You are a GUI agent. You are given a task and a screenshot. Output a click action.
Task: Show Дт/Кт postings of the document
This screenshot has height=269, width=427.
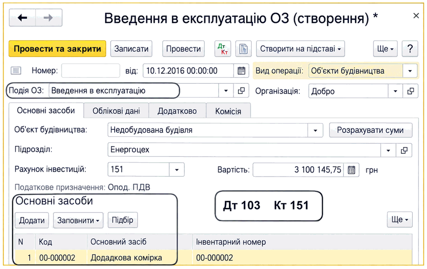point(223,49)
